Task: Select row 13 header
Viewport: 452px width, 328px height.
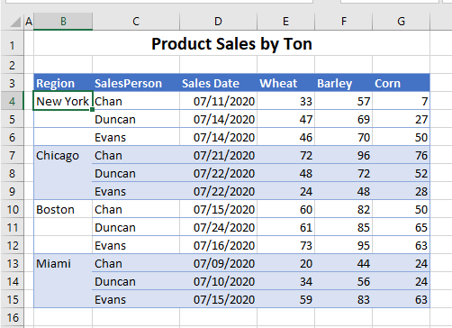Action: [12, 263]
